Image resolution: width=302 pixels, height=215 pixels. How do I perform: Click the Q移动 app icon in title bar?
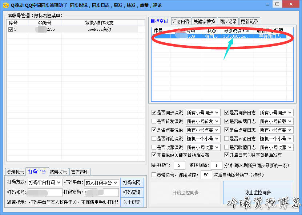click(x=5, y=5)
